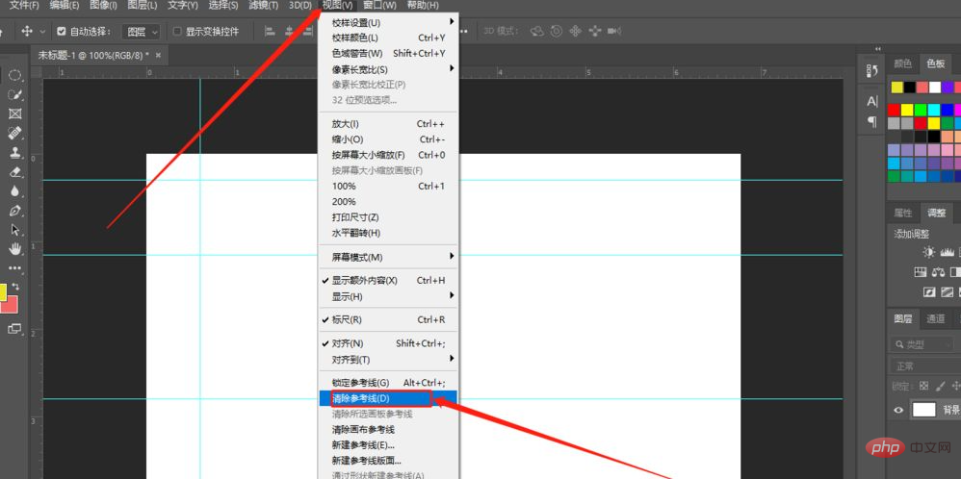This screenshot has height=479, width=961.
Task: Click align left edges icon
Action: click(x=270, y=31)
